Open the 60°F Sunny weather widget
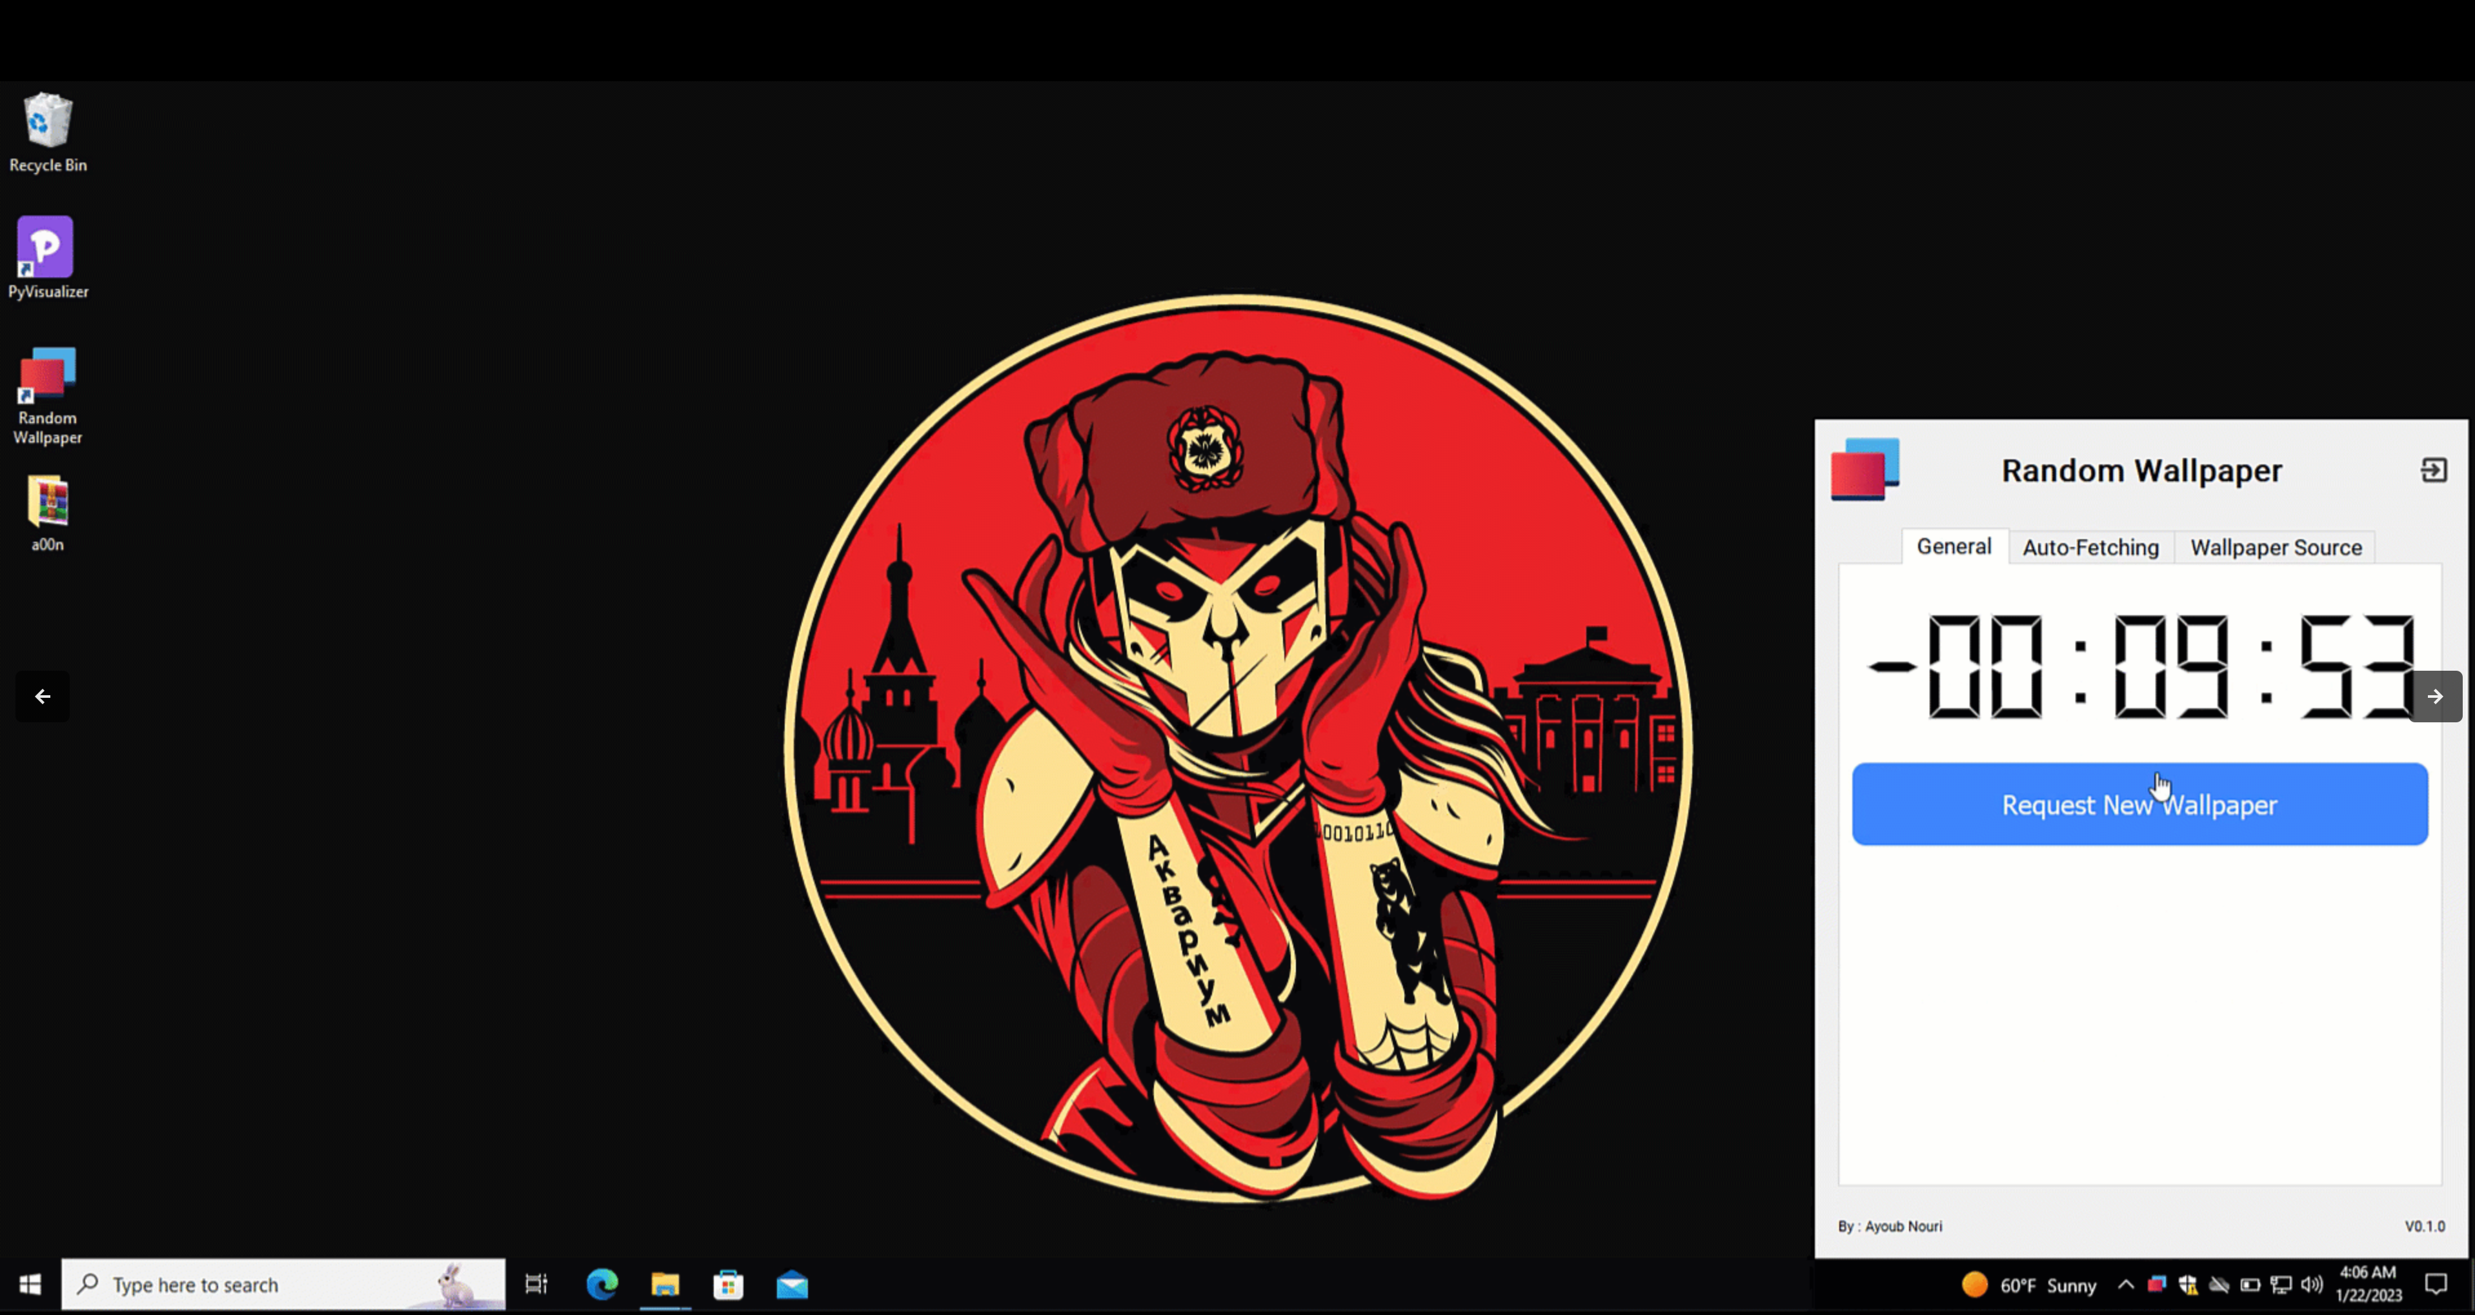 tap(2028, 1285)
